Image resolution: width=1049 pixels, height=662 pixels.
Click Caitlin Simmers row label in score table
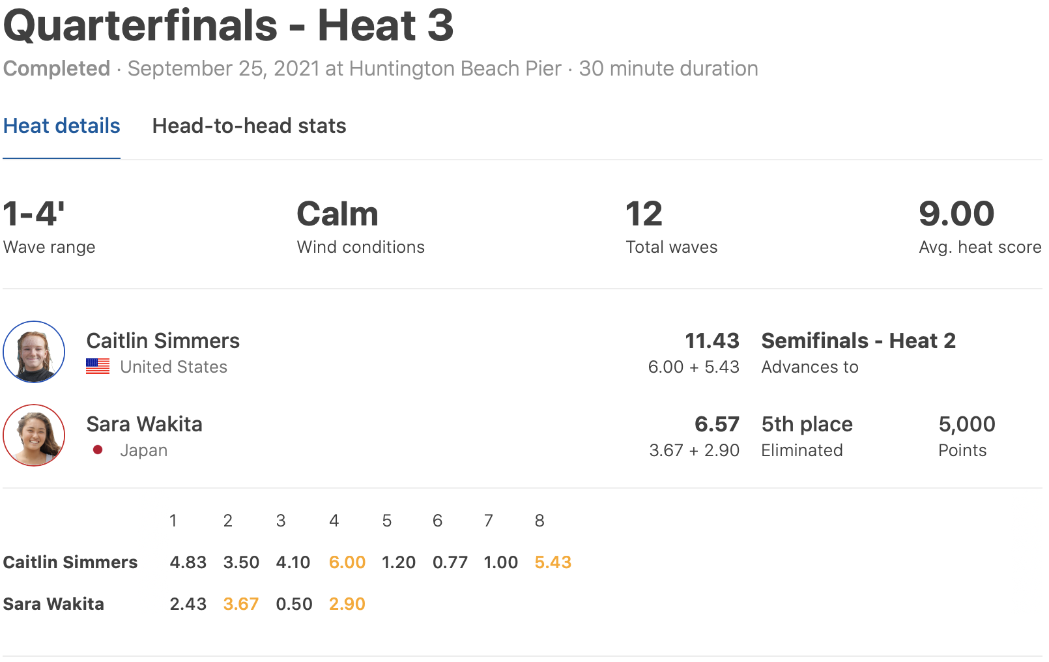70,562
